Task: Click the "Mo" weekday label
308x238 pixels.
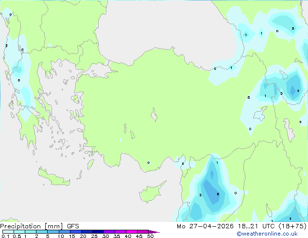Action: (x=181, y=226)
